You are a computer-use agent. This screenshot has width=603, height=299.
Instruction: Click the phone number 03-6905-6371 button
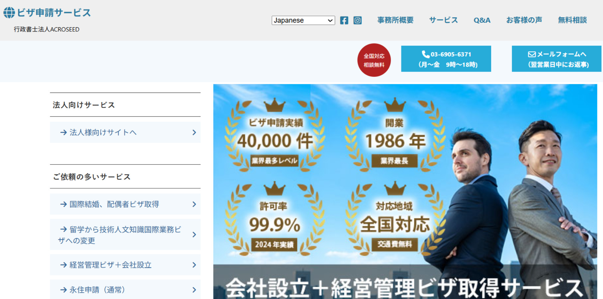click(446, 59)
